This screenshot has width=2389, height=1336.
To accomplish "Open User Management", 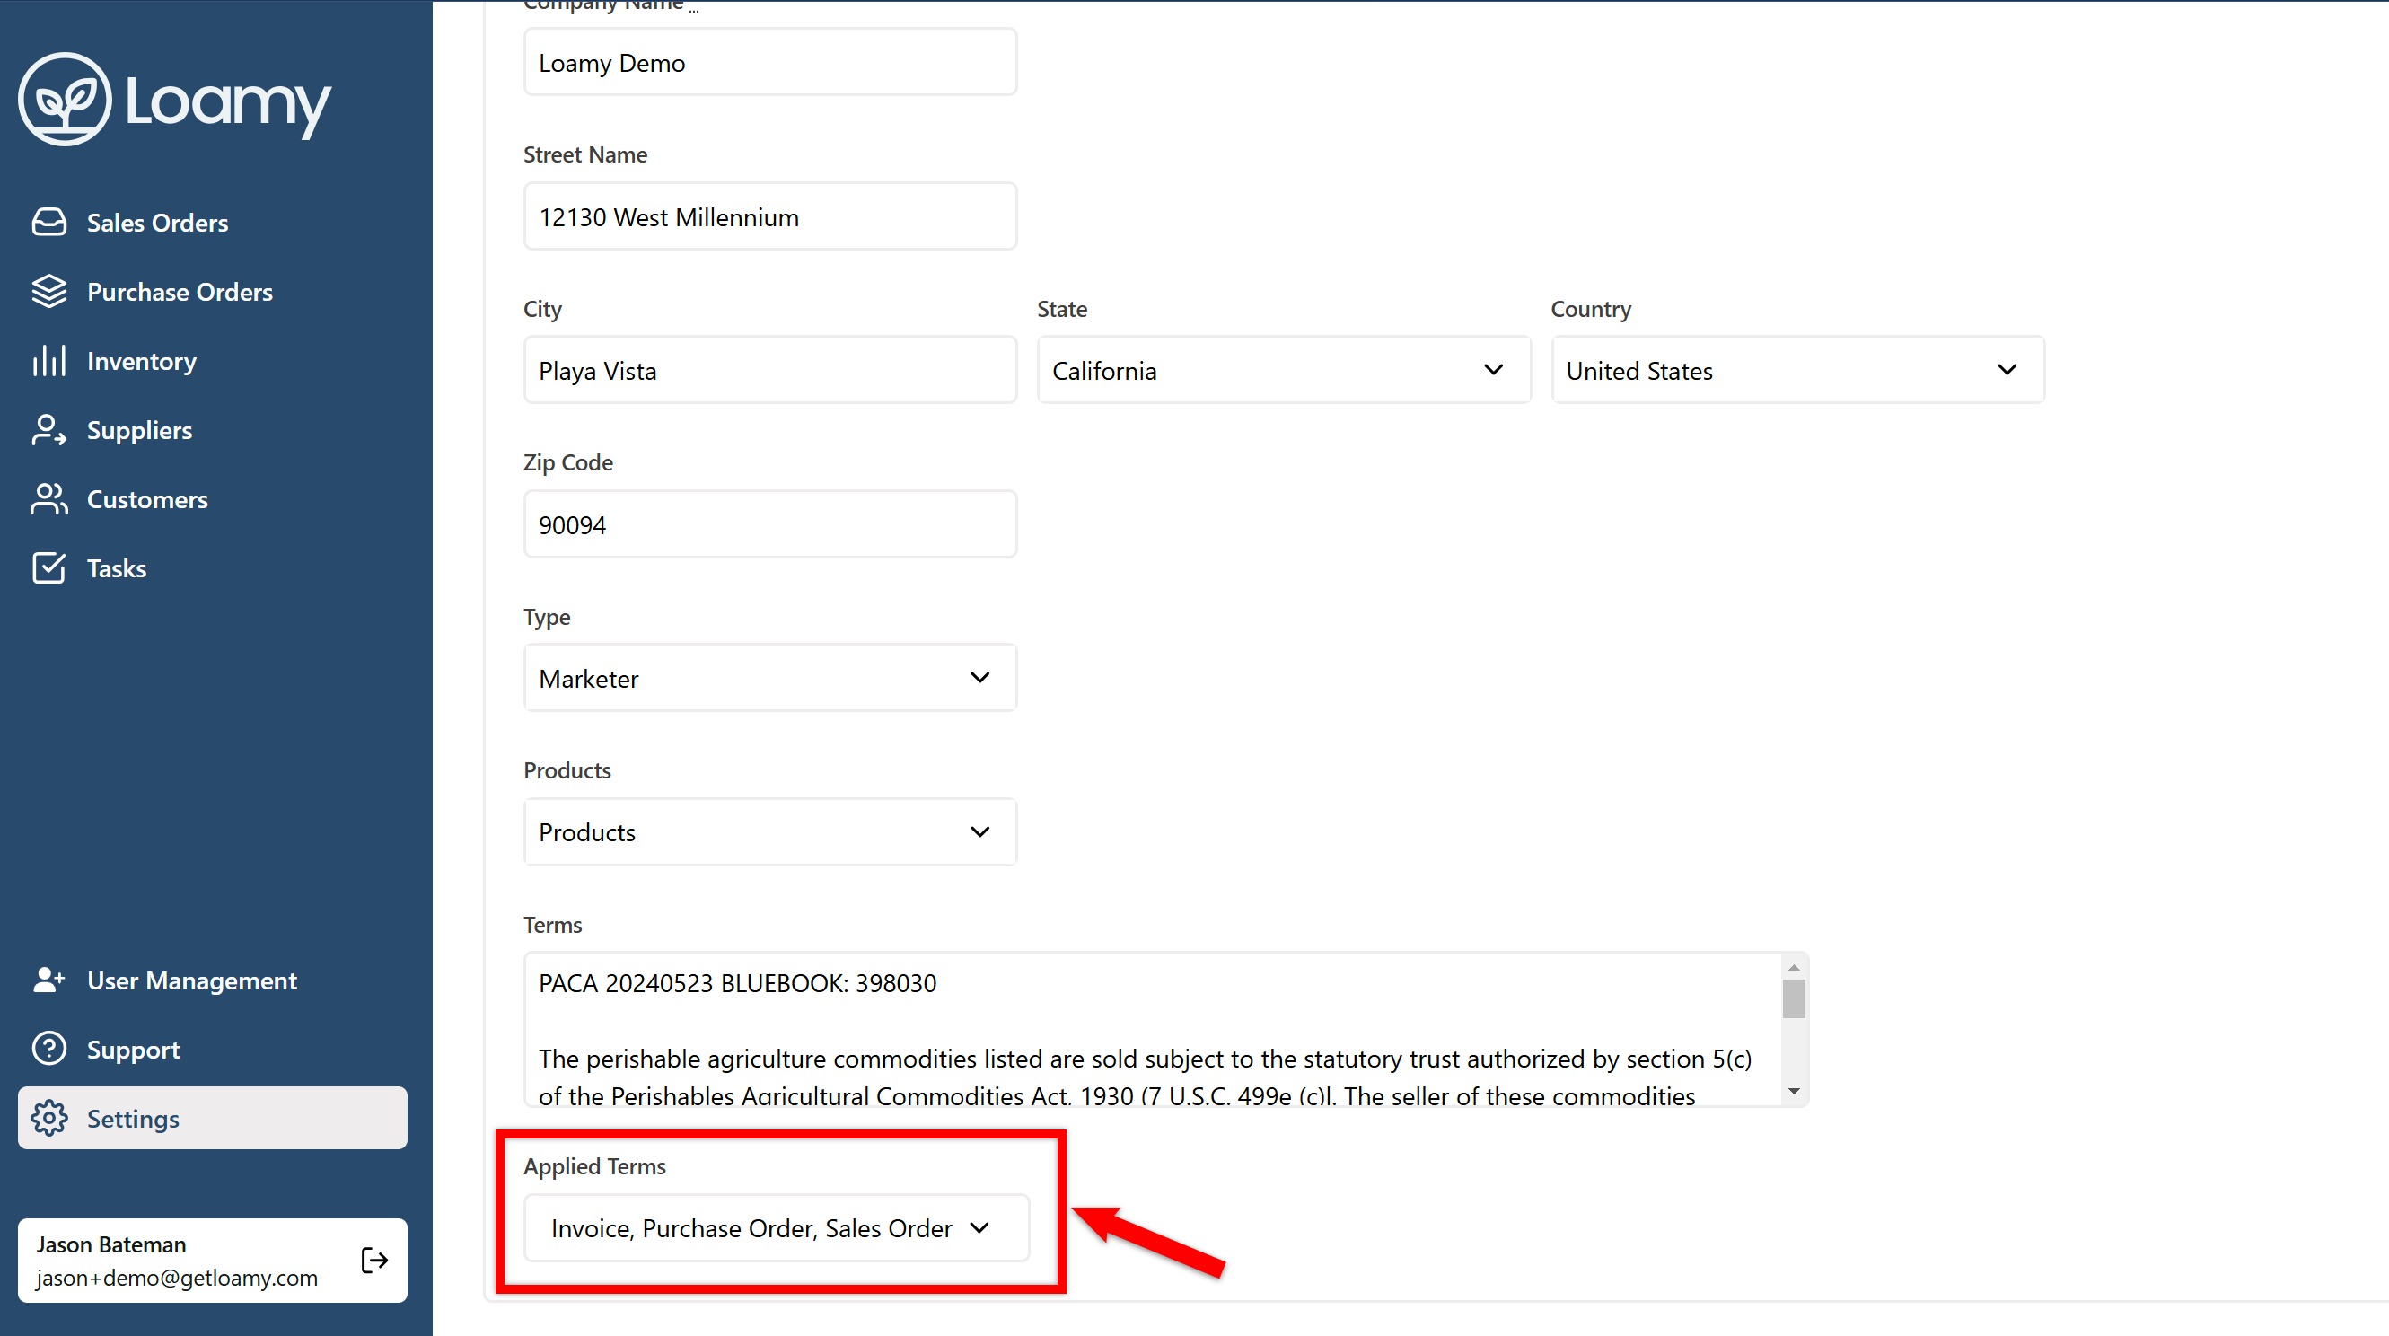I will click(x=213, y=980).
